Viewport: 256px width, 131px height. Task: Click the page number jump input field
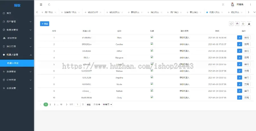(78, 105)
